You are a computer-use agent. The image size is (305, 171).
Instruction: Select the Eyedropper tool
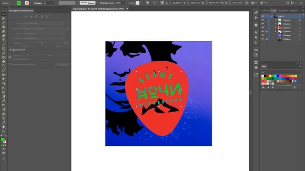coord(3,101)
